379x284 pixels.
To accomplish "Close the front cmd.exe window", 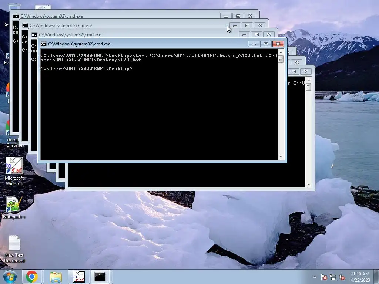I will click(278, 44).
